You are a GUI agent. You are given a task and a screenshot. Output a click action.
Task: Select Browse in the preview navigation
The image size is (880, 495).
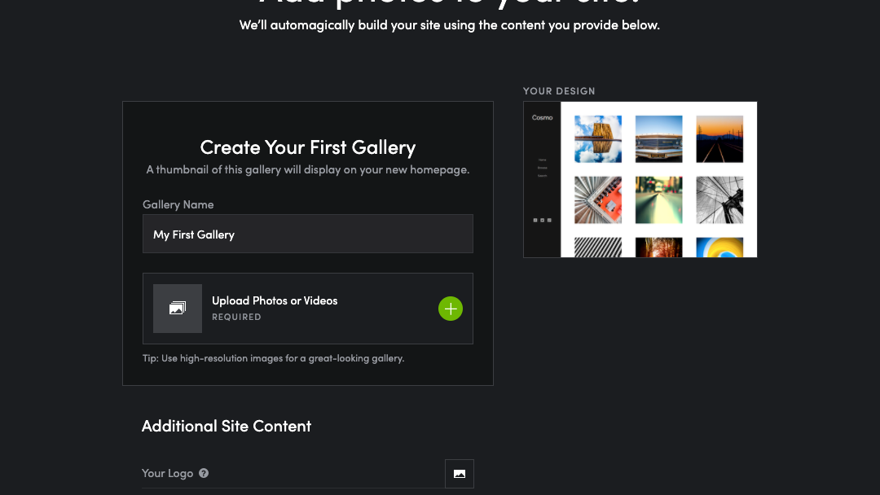pos(542,168)
